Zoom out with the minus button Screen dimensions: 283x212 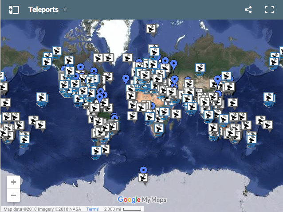coord(14,195)
